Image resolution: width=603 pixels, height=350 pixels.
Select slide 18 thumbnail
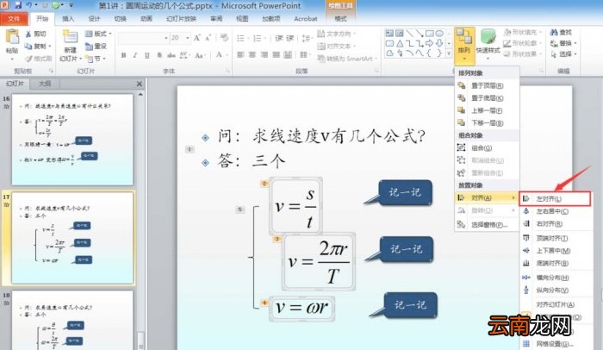(72, 320)
